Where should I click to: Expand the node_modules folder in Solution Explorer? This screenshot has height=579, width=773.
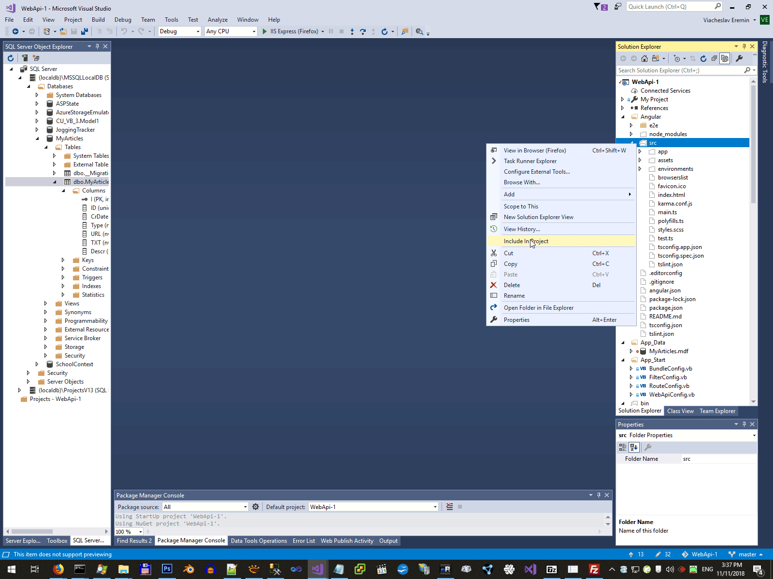tap(631, 134)
